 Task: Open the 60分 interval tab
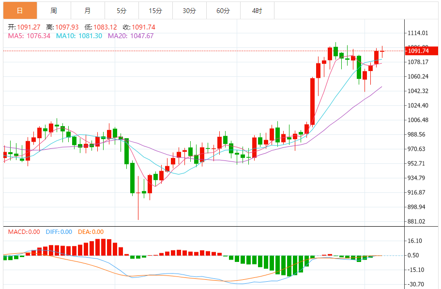(223, 11)
